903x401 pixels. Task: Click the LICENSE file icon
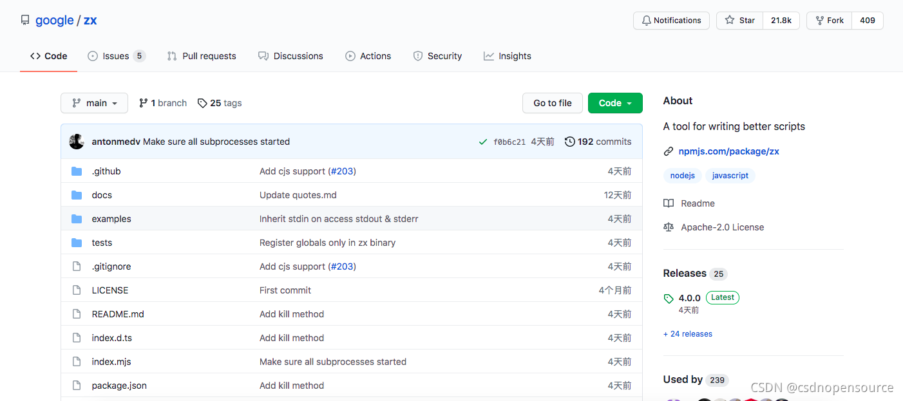click(x=77, y=290)
